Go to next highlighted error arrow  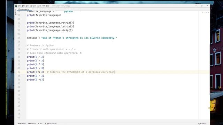tap(208, 12)
